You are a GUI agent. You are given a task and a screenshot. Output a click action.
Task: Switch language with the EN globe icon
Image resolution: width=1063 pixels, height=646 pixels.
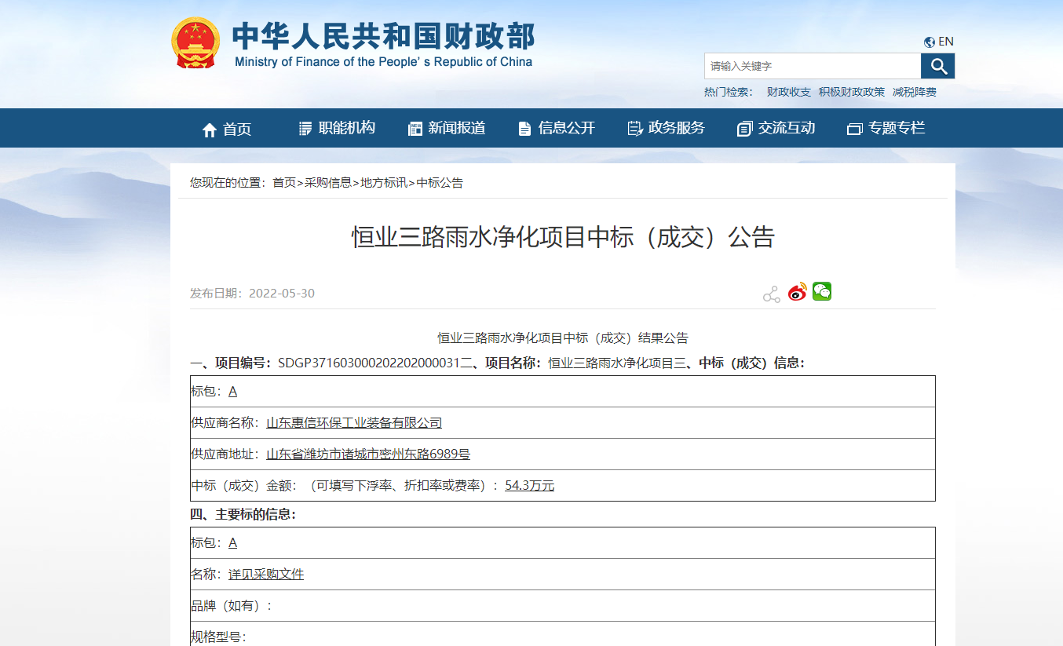coord(939,42)
